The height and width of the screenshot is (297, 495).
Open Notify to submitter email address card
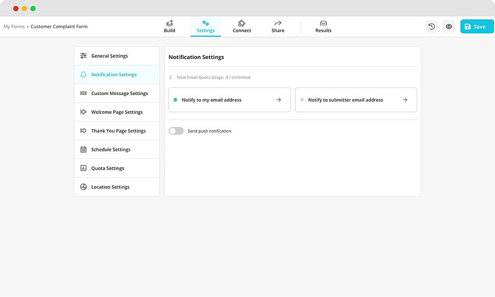click(356, 99)
